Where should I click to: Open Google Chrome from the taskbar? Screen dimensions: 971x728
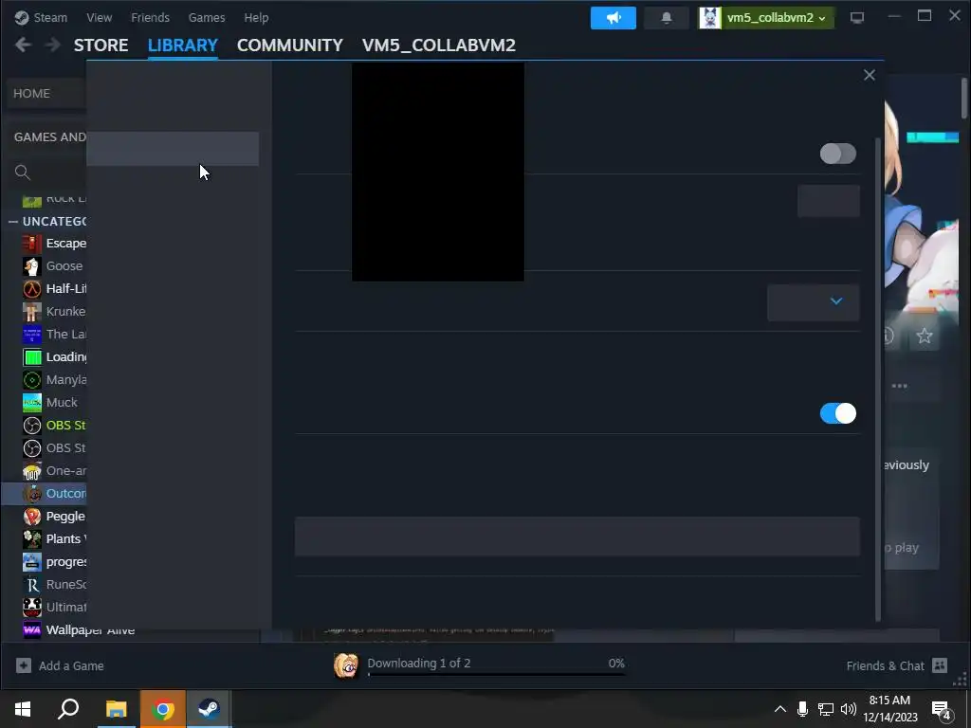(x=163, y=709)
